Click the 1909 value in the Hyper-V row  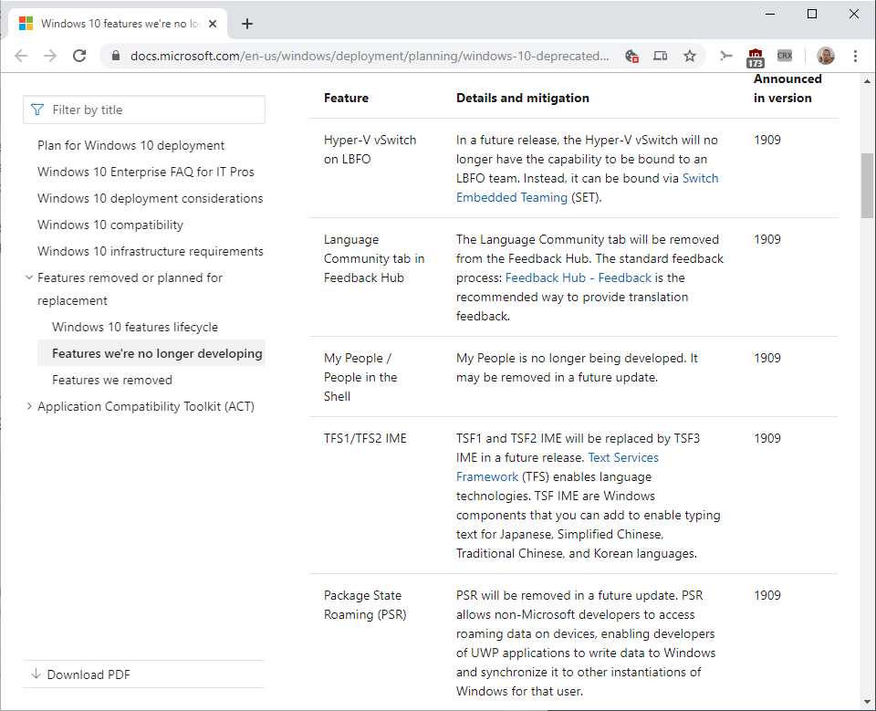pyautogui.click(x=767, y=140)
